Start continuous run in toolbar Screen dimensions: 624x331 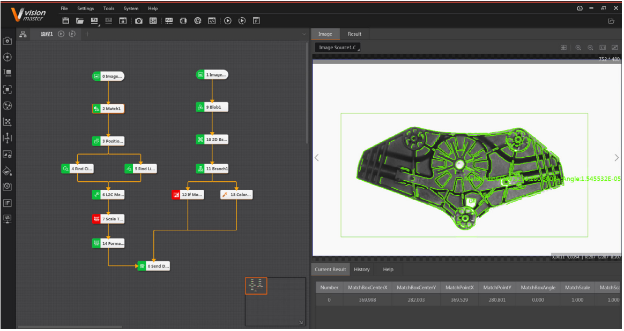click(242, 21)
